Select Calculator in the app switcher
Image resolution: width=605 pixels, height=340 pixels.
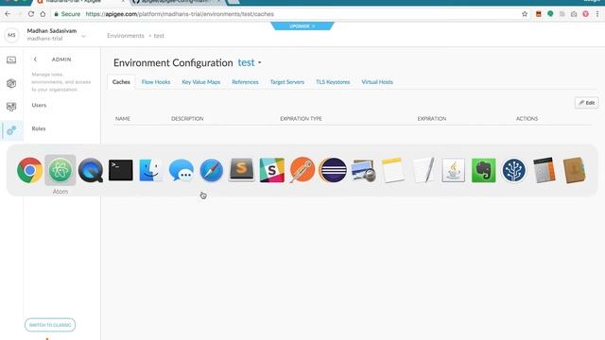(544, 170)
